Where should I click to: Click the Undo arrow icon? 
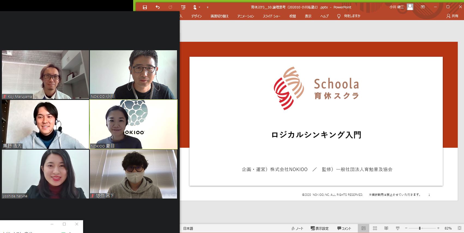(158, 7)
